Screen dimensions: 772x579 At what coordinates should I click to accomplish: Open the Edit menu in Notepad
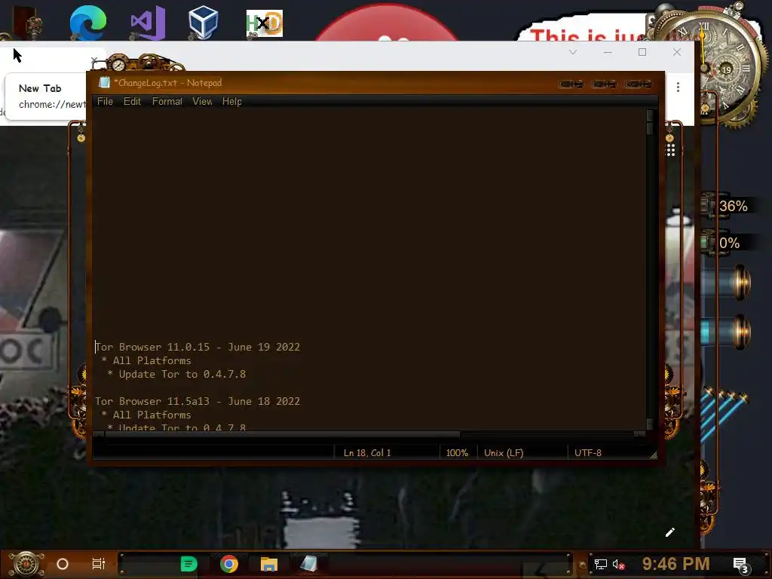(132, 102)
